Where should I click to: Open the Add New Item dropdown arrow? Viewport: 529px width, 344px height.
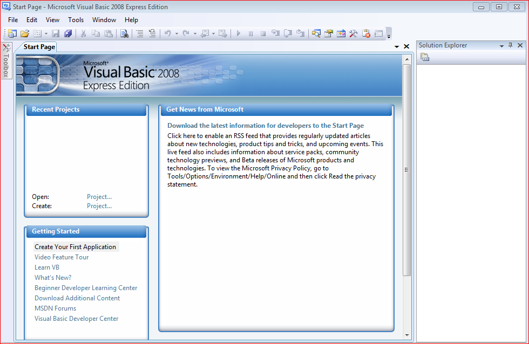(x=46, y=33)
